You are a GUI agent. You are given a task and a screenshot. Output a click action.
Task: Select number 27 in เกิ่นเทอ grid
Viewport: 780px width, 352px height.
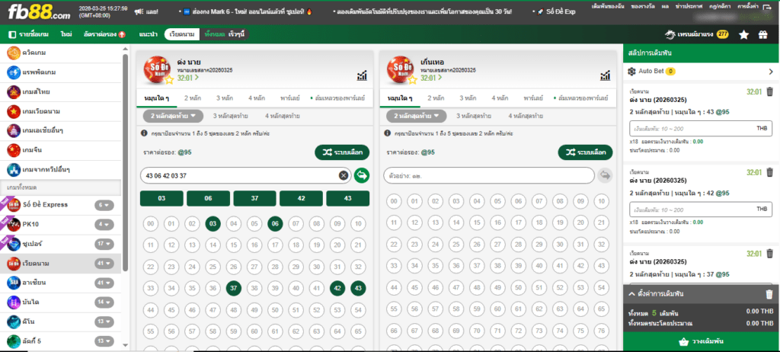click(498, 245)
